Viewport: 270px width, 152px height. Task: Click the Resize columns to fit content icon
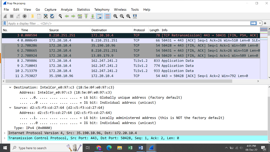(135, 16)
